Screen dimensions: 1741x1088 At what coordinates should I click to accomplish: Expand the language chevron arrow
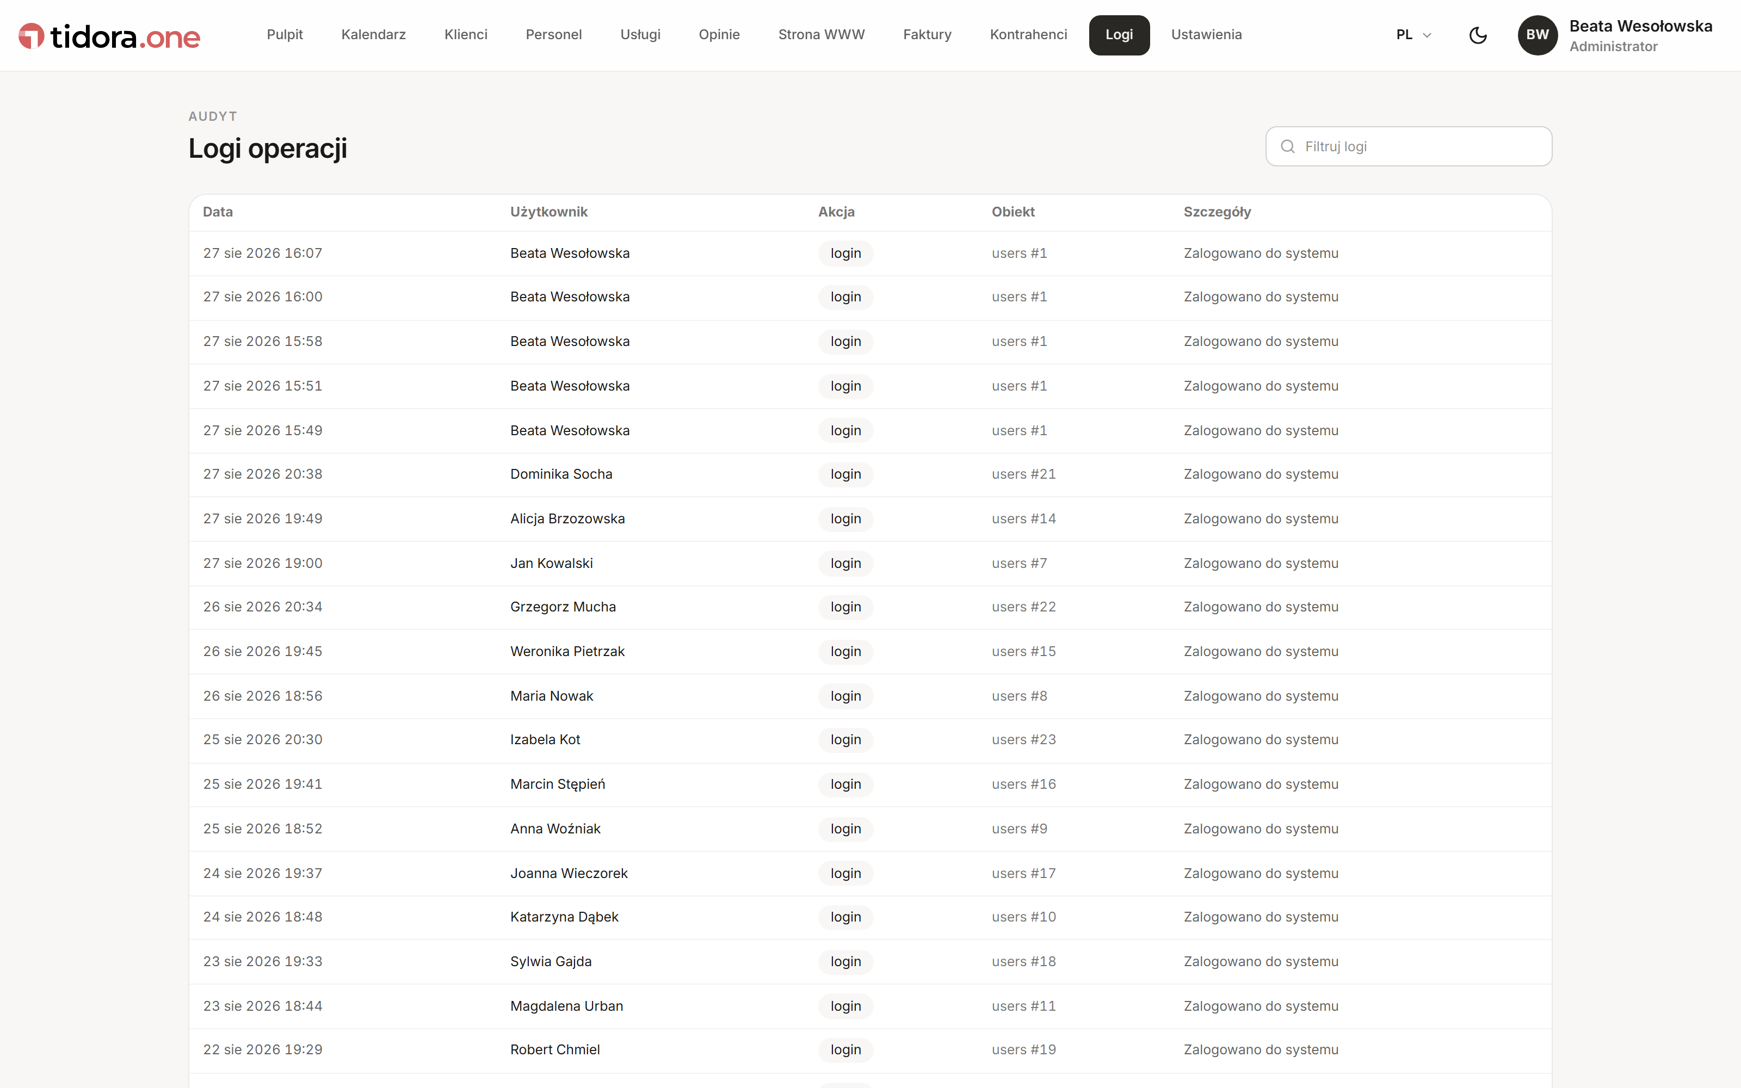coord(1427,35)
